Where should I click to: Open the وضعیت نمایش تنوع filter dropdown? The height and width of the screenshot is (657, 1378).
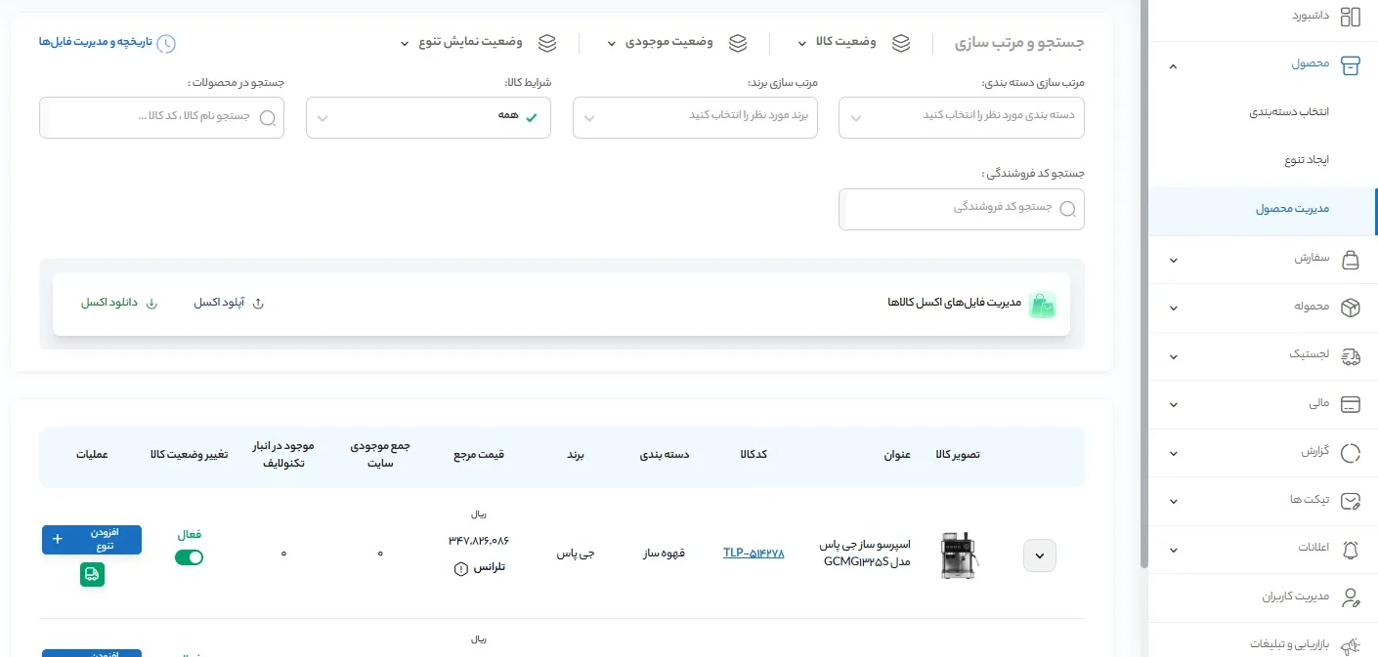478,43
